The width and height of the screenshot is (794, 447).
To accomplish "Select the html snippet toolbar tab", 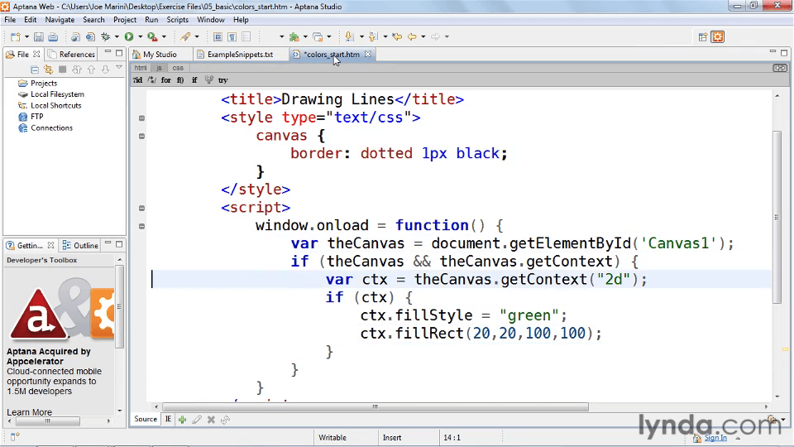I will tap(141, 68).
